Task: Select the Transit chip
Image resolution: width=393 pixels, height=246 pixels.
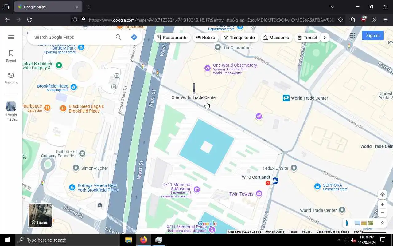Action: 307,38
